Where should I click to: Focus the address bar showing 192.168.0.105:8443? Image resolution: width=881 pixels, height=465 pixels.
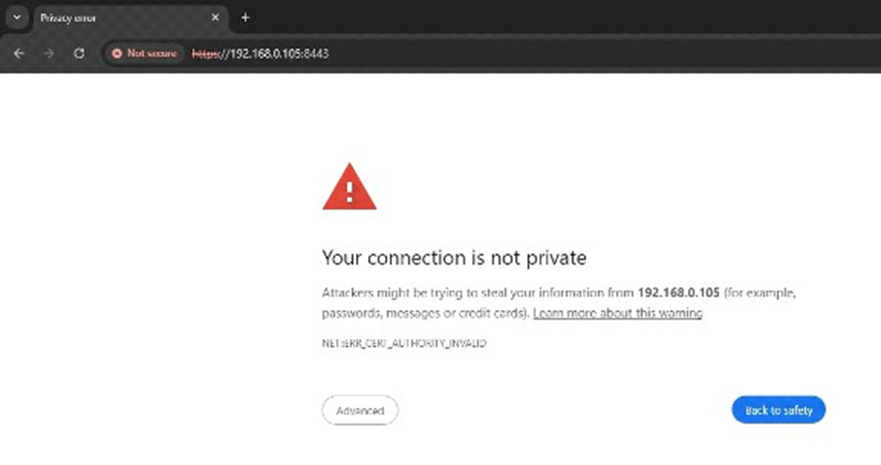[489, 53]
